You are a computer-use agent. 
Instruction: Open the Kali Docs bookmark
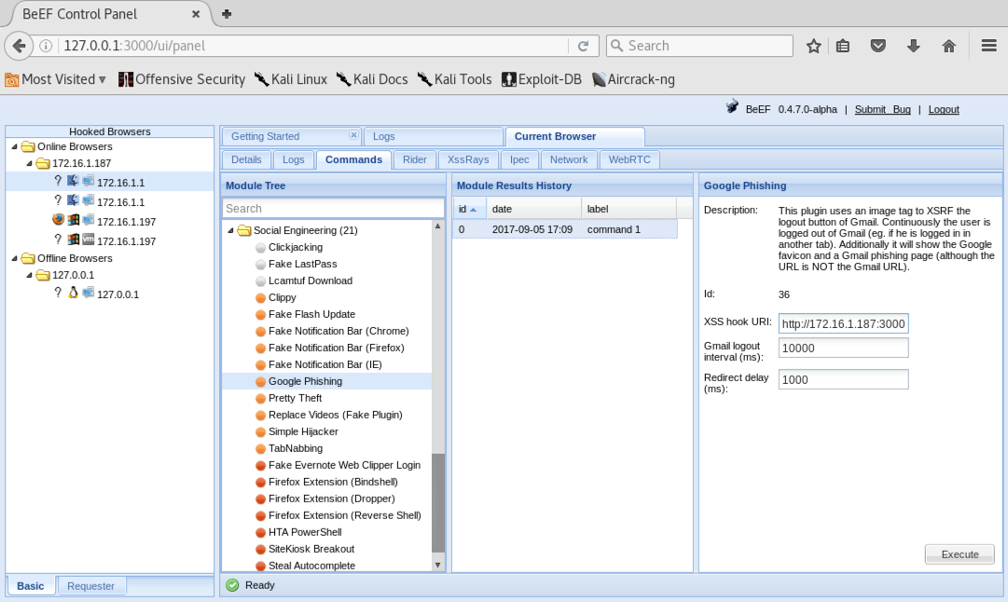point(372,79)
